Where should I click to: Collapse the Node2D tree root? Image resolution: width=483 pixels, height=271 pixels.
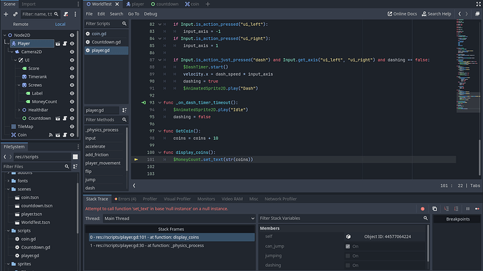coord(5,35)
